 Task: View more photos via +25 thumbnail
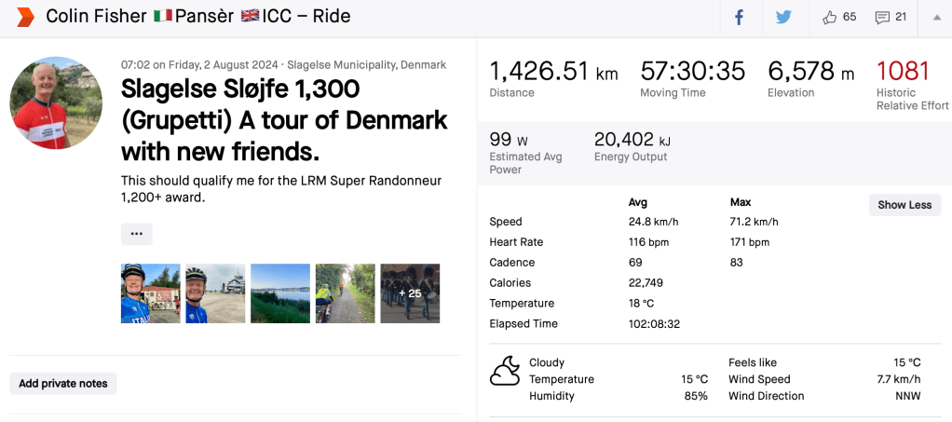[410, 293]
